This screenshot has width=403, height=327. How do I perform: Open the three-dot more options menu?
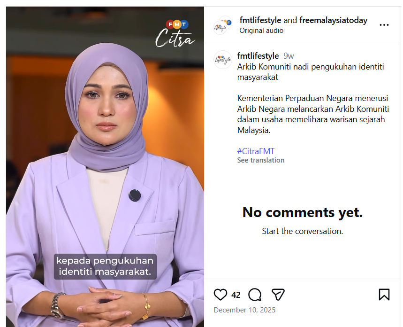pyautogui.click(x=384, y=25)
